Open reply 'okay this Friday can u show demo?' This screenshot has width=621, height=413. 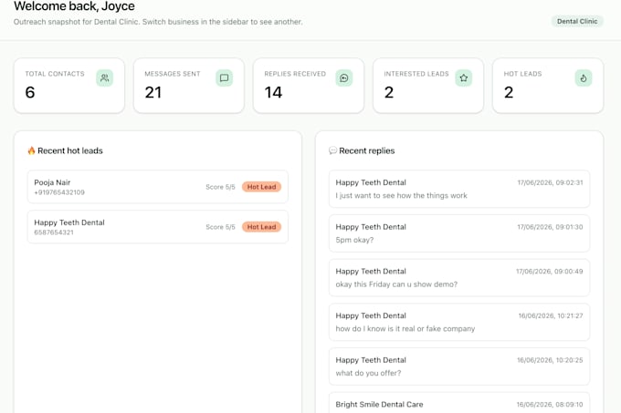pyautogui.click(x=459, y=278)
